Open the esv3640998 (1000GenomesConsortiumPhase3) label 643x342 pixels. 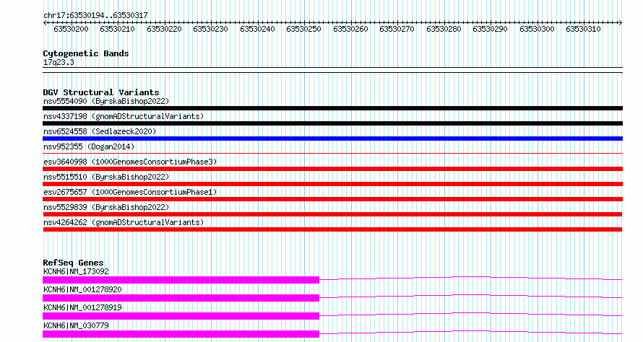(x=130, y=162)
